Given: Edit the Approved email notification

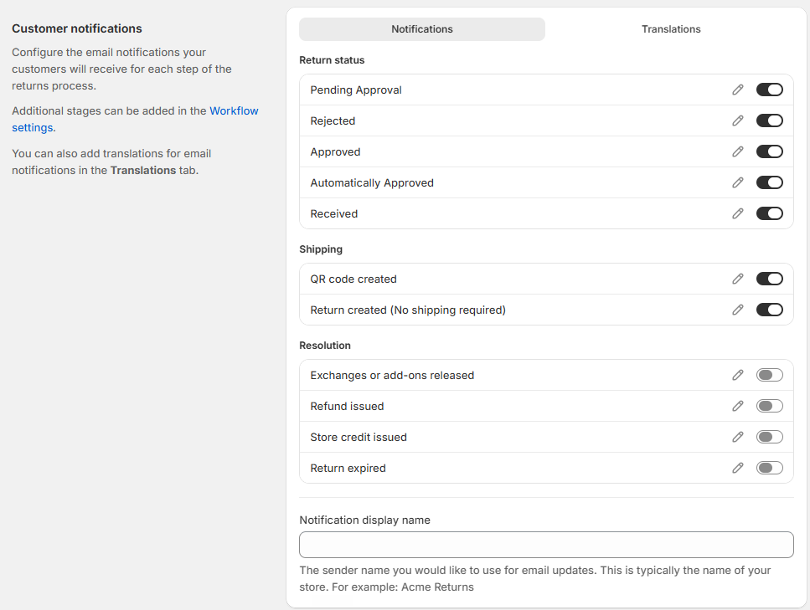Looking at the screenshot, I should coord(738,151).
